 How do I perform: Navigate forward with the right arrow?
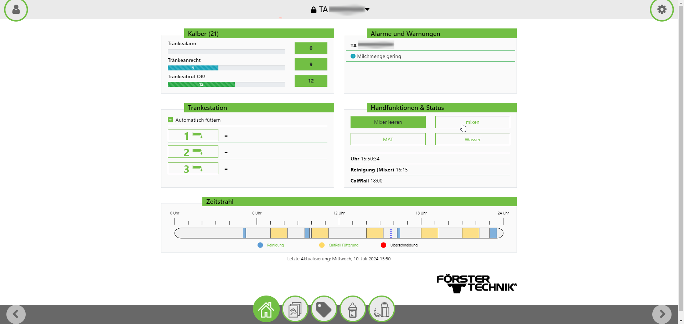pyautogui.click(x=662, y=314)
